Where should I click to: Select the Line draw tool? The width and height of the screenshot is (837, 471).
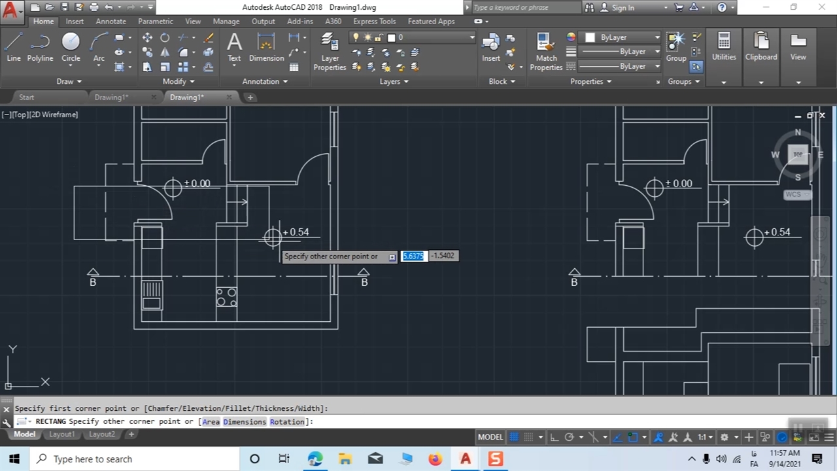[14, 47]
